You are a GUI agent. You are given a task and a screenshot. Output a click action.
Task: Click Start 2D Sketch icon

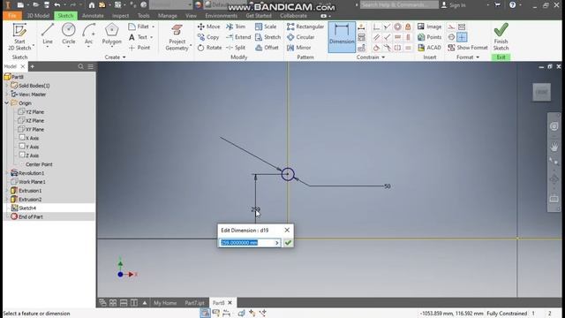coord(19,30)
